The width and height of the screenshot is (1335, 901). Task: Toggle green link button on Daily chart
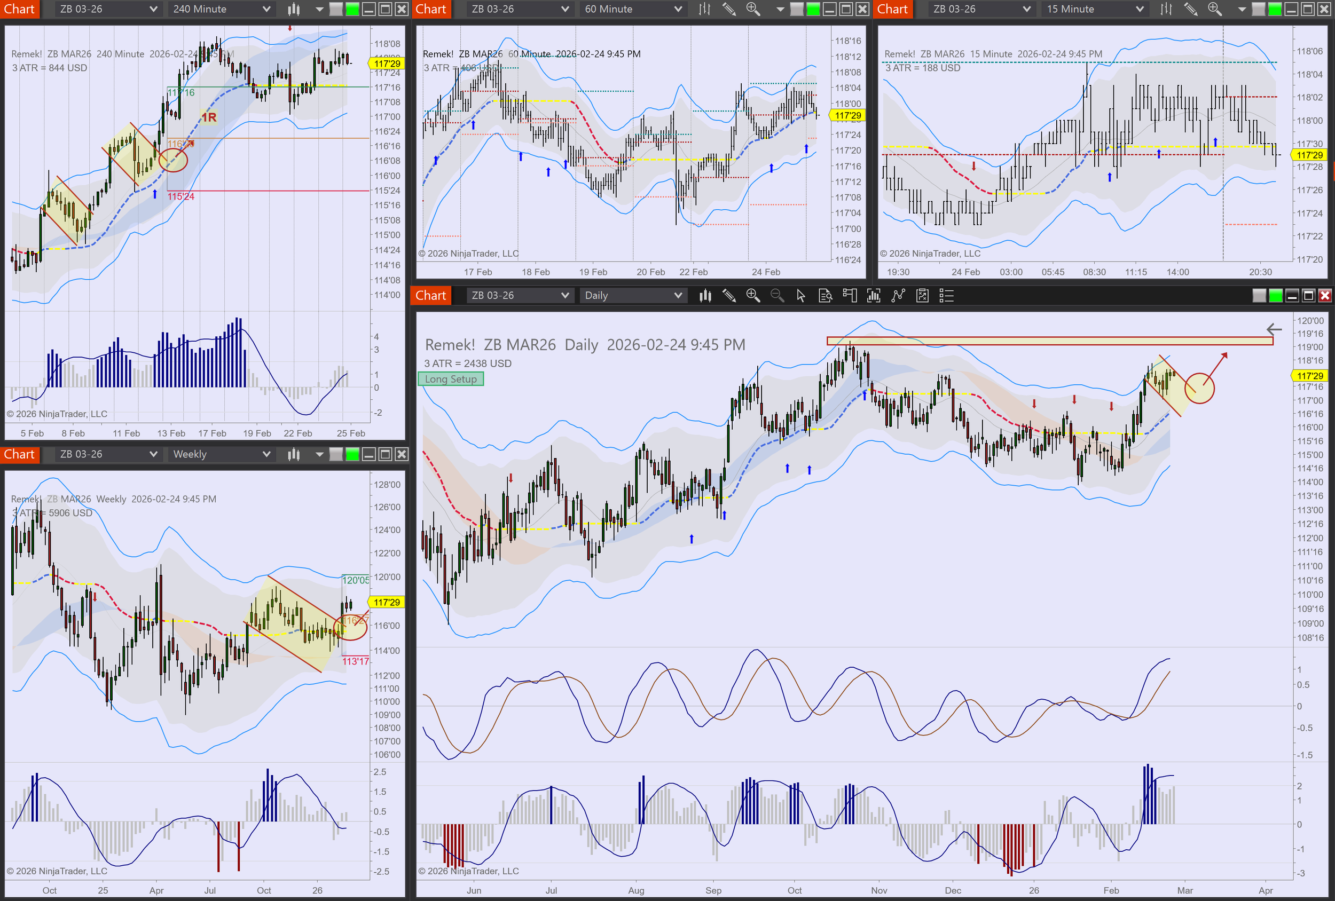point(1275,296)
